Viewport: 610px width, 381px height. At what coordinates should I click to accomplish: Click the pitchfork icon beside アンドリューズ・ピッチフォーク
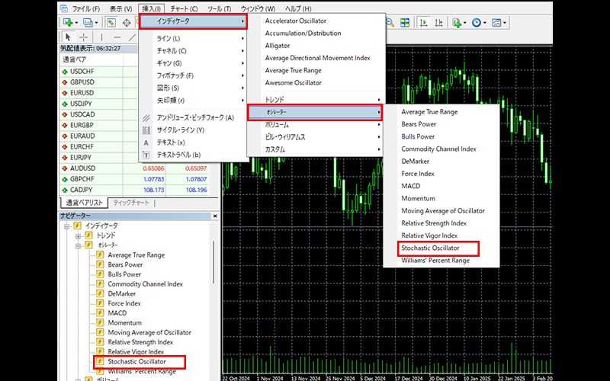click(146, 118)
